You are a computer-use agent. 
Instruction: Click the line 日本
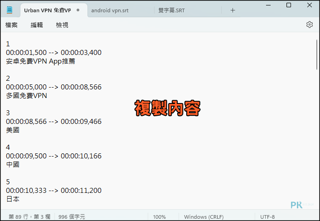(x=13, y=199)
